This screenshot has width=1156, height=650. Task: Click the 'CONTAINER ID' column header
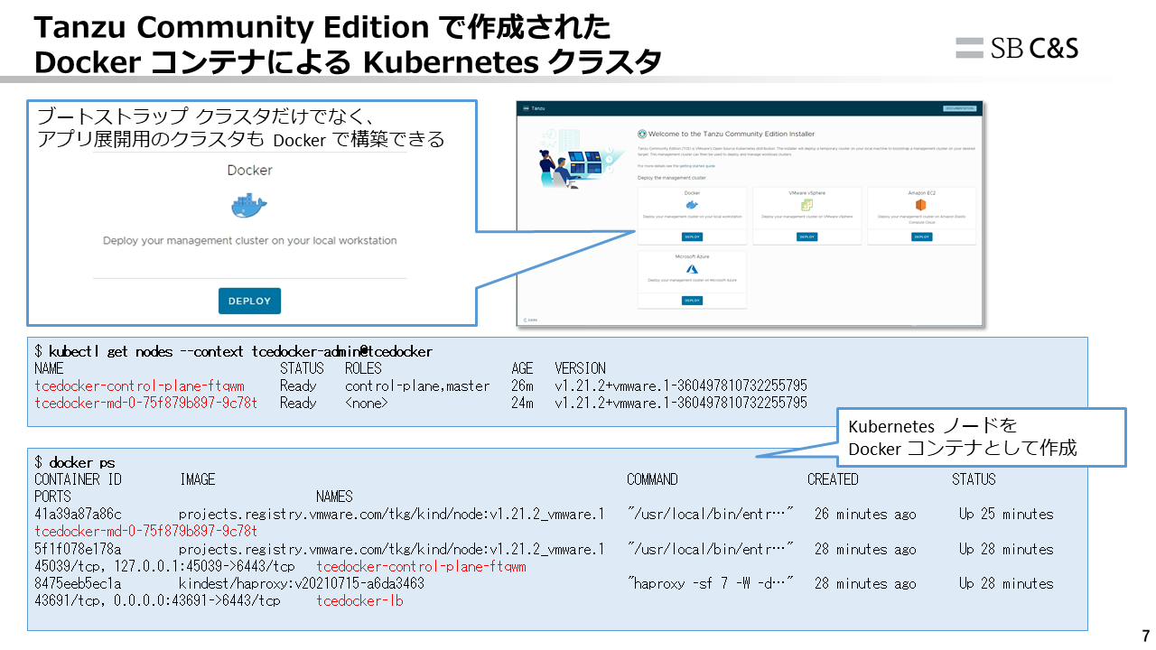[x=78, y=479]
